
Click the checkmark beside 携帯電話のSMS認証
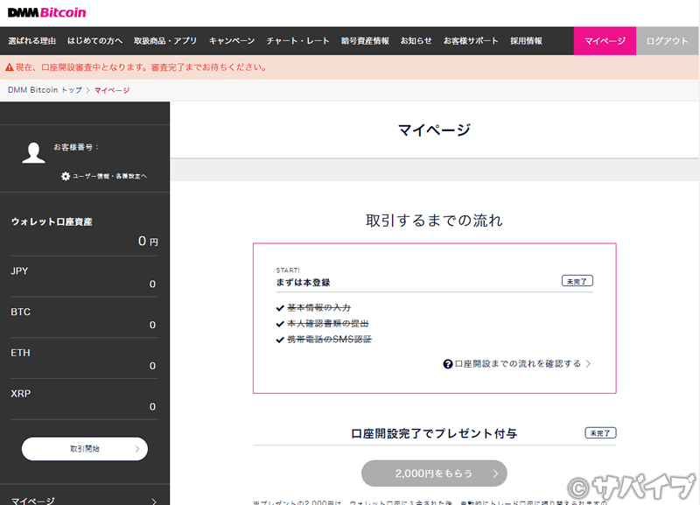280,340
